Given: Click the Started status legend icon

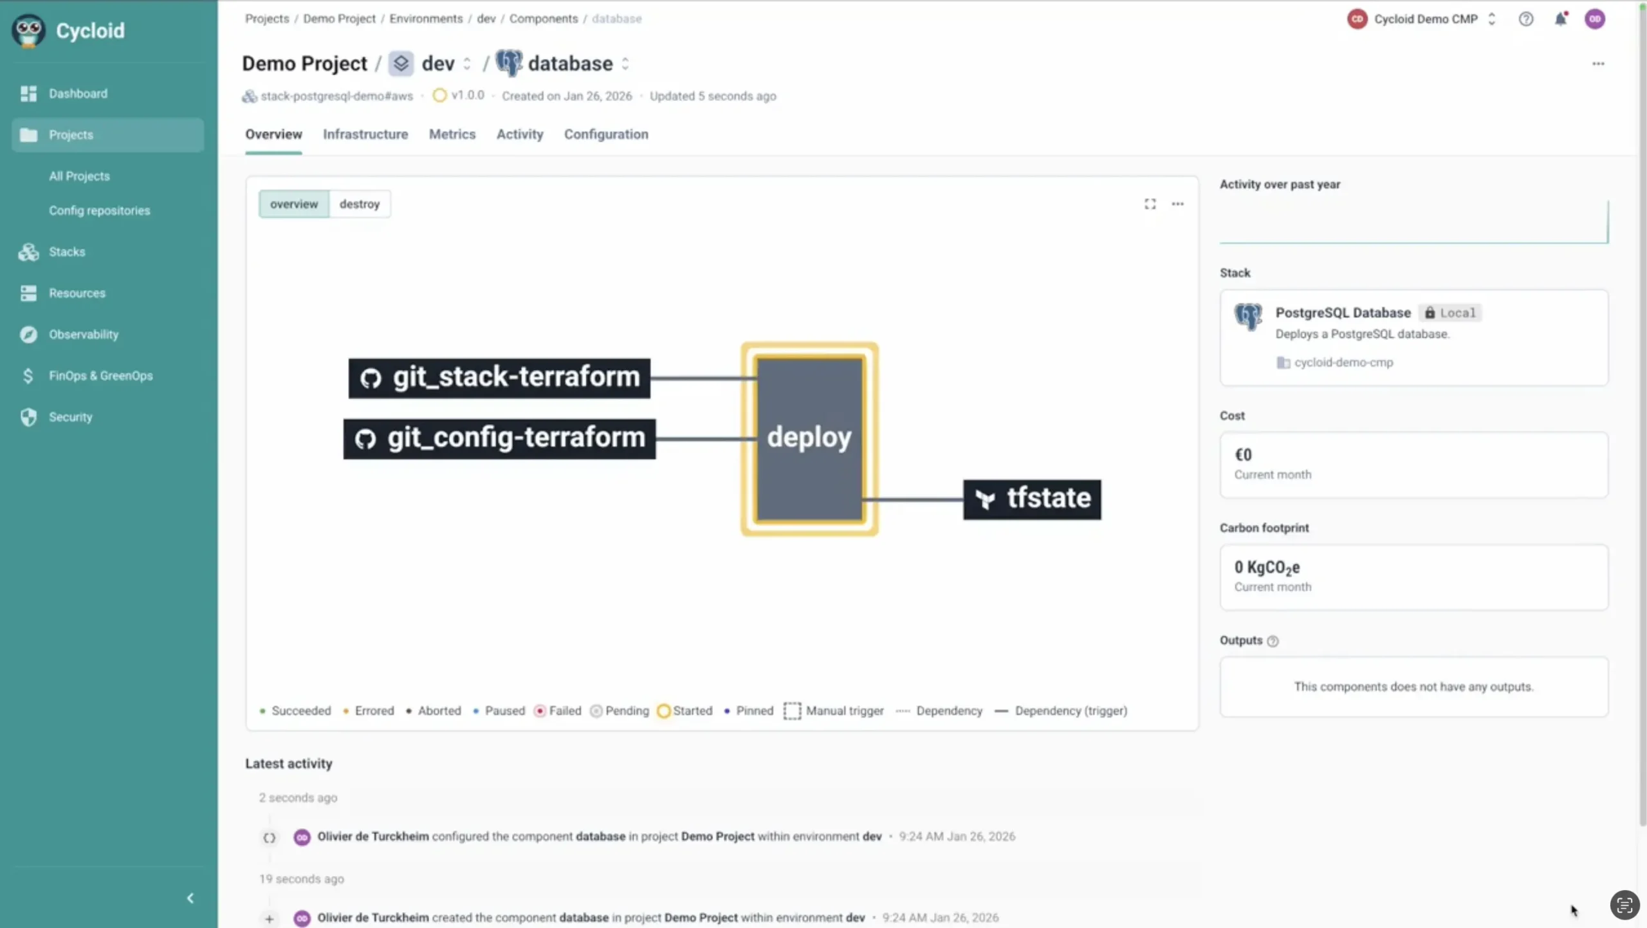Looking at the screenshot, I should click(x=664, y=710).
